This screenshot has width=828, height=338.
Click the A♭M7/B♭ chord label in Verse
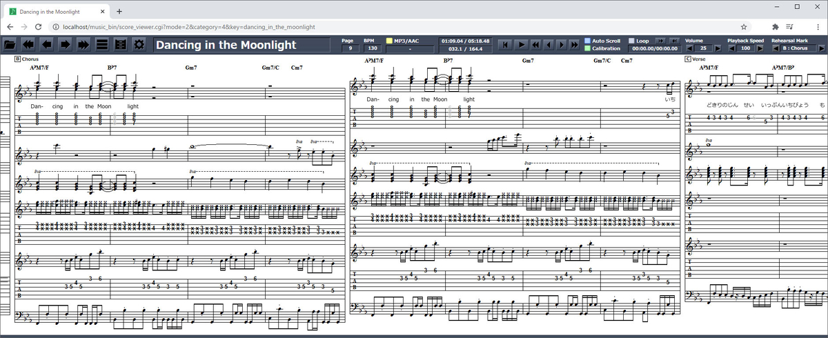784,68
